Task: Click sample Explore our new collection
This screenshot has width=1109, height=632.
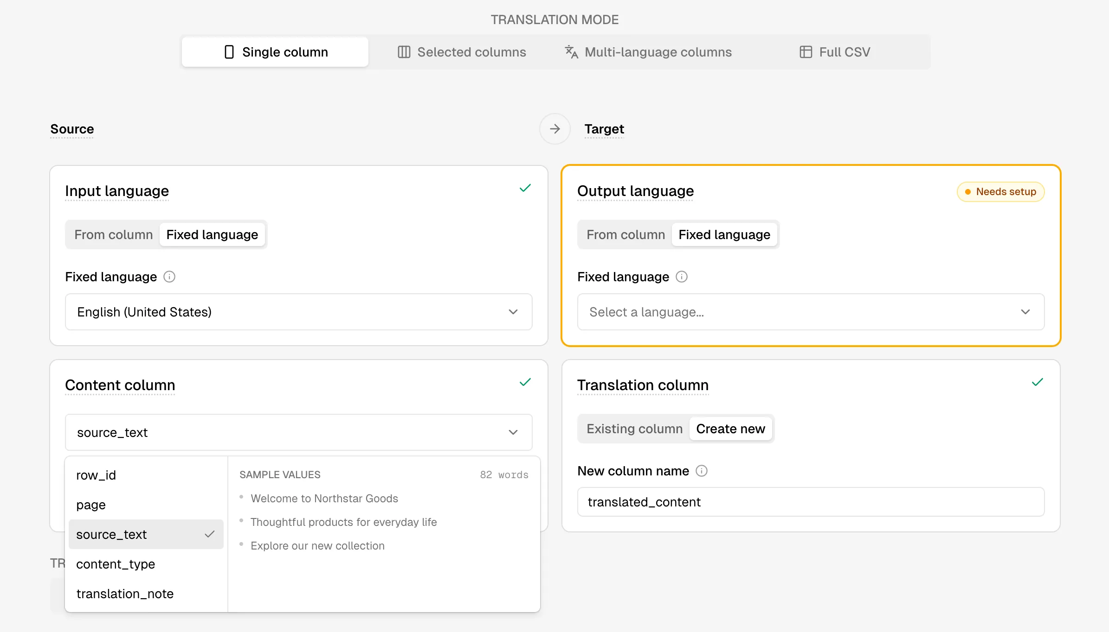Action: point(318,546)
